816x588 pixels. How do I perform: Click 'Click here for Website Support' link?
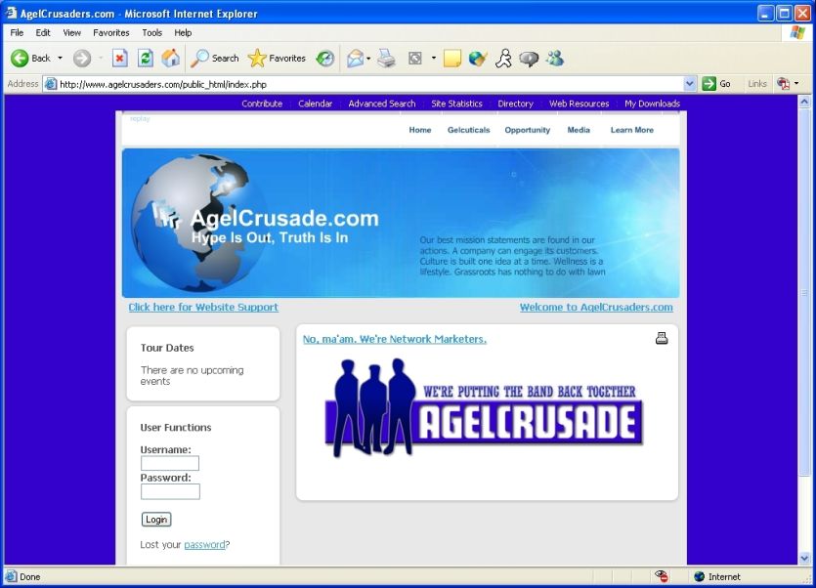coord(203,307)
